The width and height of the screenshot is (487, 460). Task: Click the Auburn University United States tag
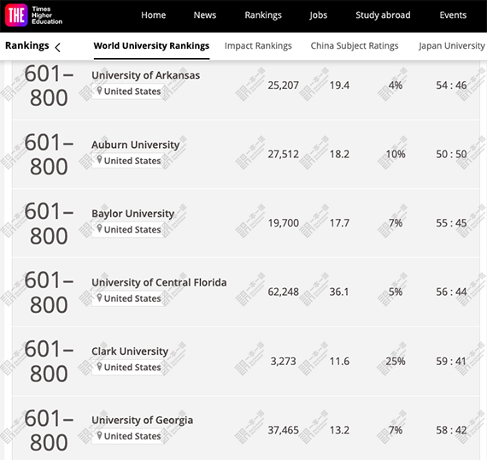128,161
